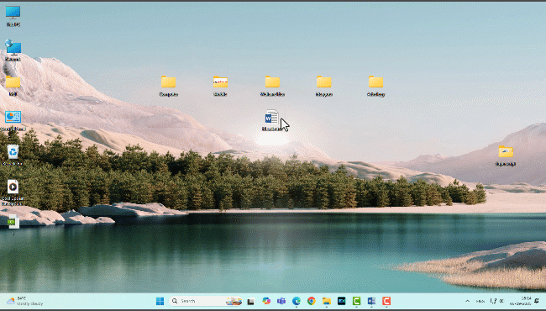The width and height of the screenshot is (546, 311).
Task: Open Google Chrome from the taskbar
Action: [x=312, y=301]
